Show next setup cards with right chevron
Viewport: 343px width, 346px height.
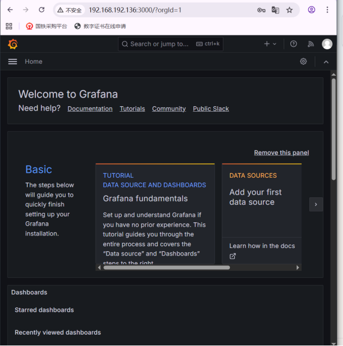[x=316, y=204]
